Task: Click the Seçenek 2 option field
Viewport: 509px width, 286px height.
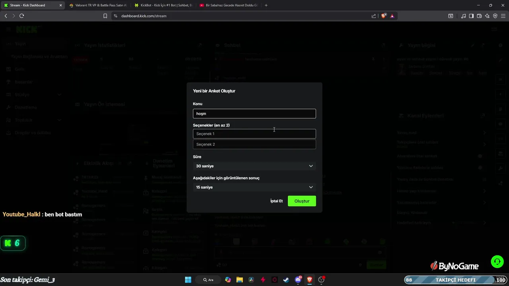Action: [254, 144]
